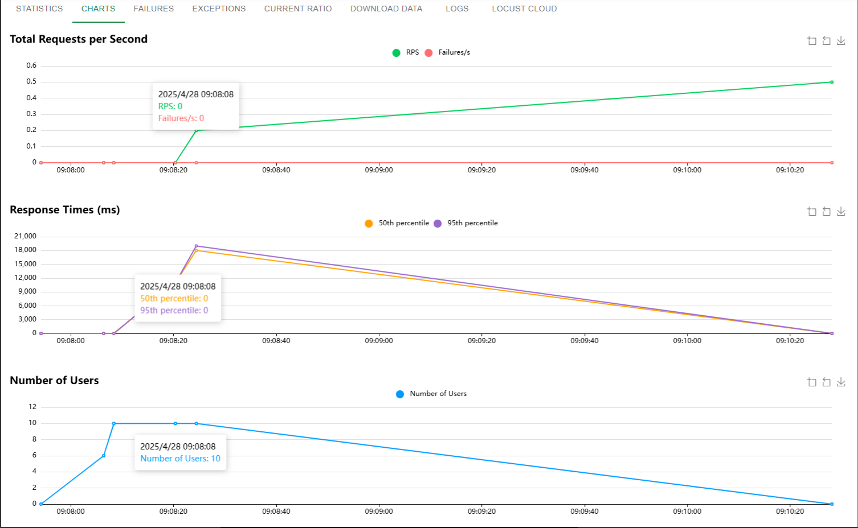Open the Exceptions tab
858x528 pixels.
(x=219, y=9)
